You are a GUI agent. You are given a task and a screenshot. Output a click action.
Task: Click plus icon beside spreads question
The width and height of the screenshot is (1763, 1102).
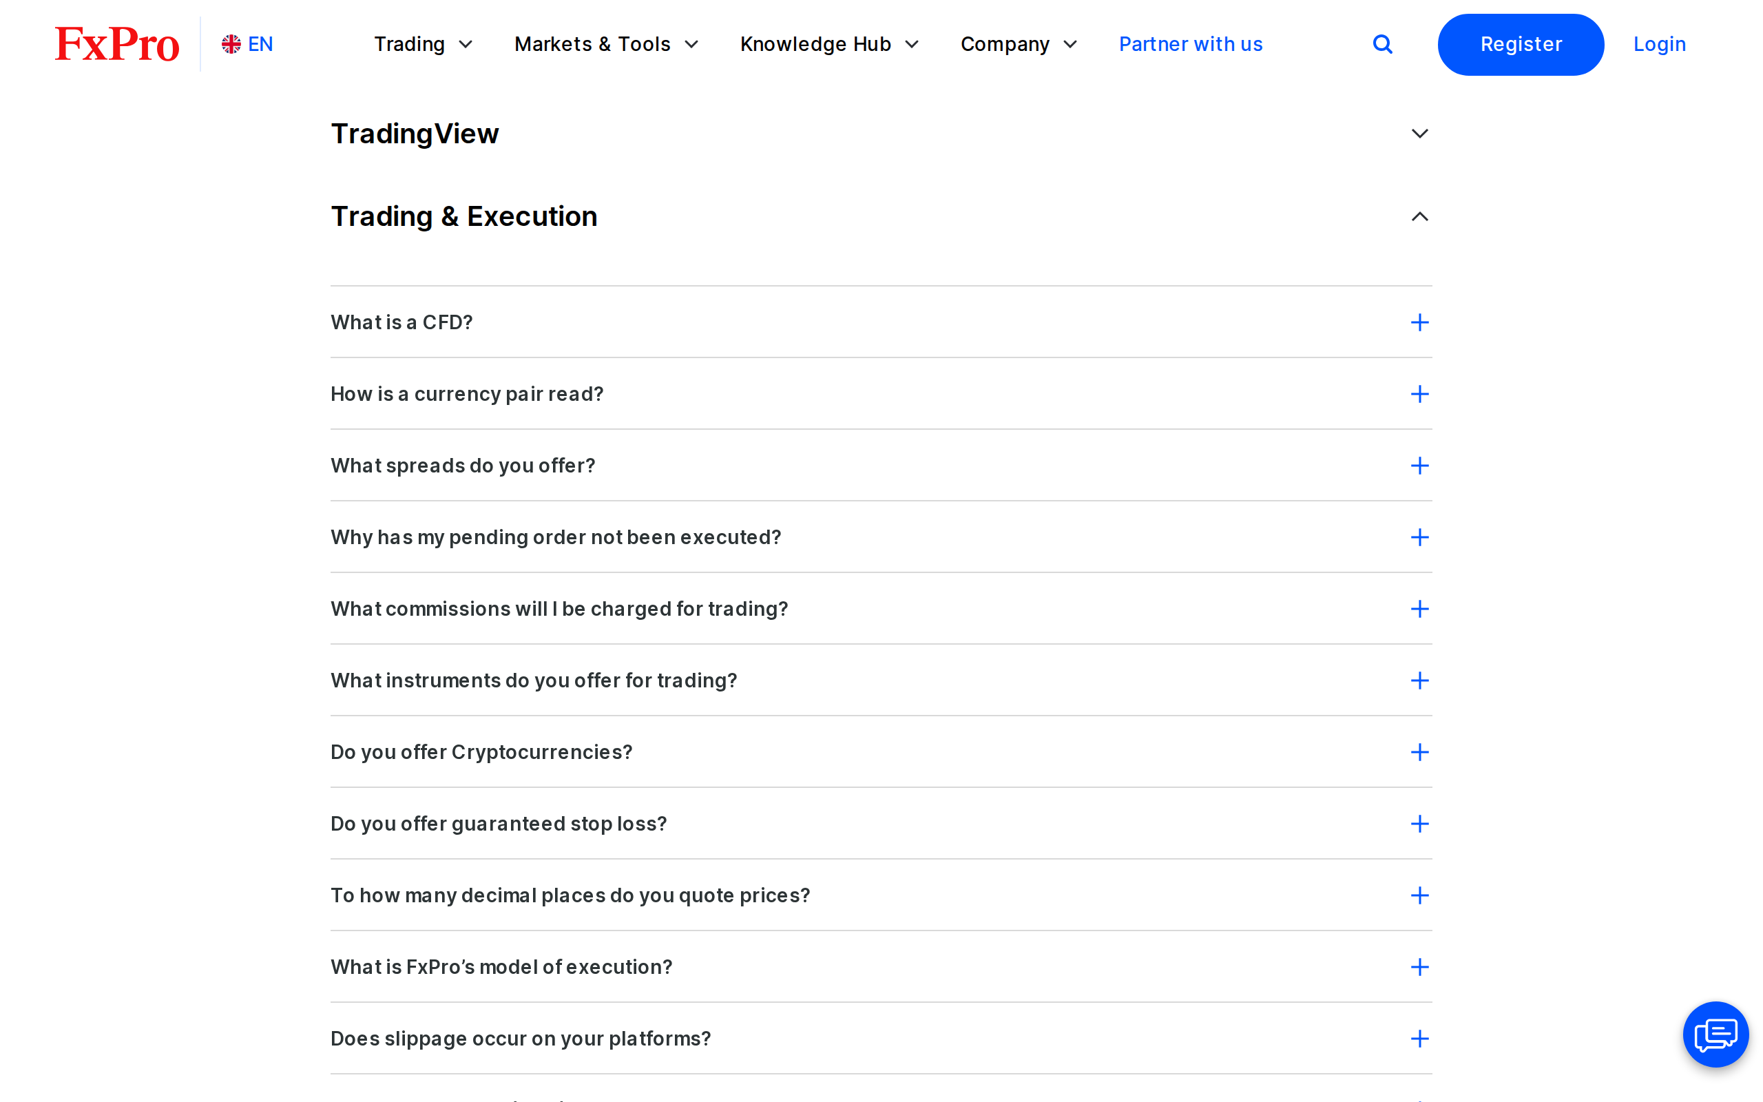(1419, 466)
